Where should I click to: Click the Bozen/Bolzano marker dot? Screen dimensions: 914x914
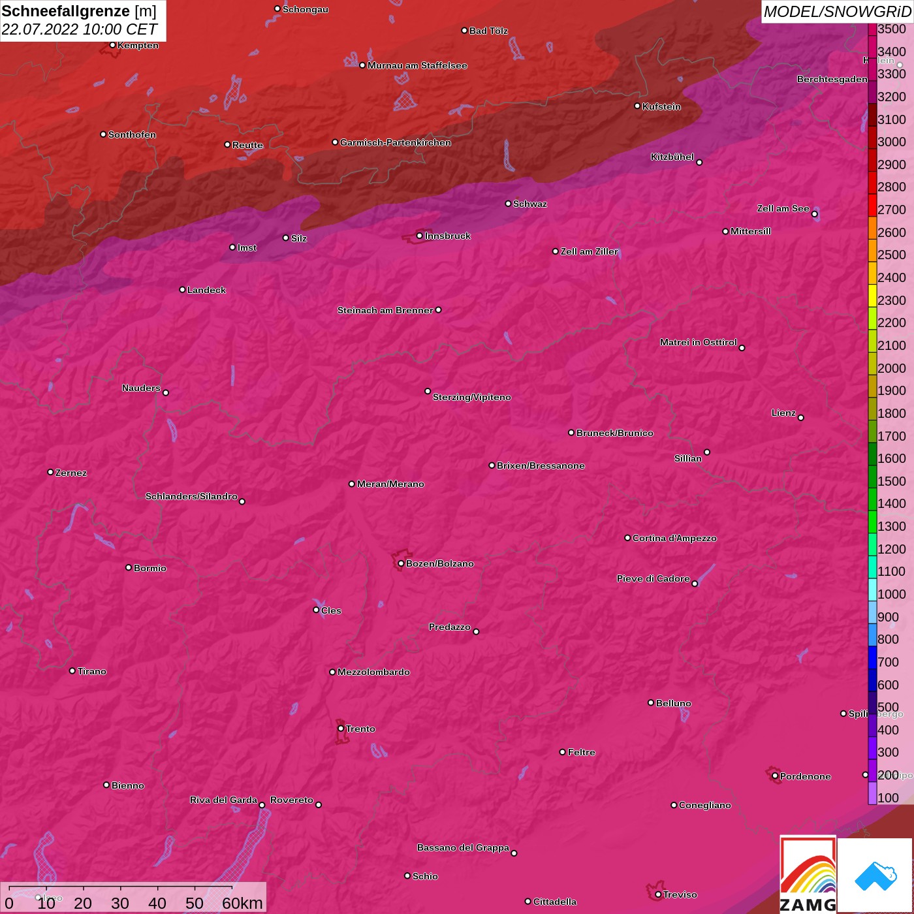pos(401,563)
